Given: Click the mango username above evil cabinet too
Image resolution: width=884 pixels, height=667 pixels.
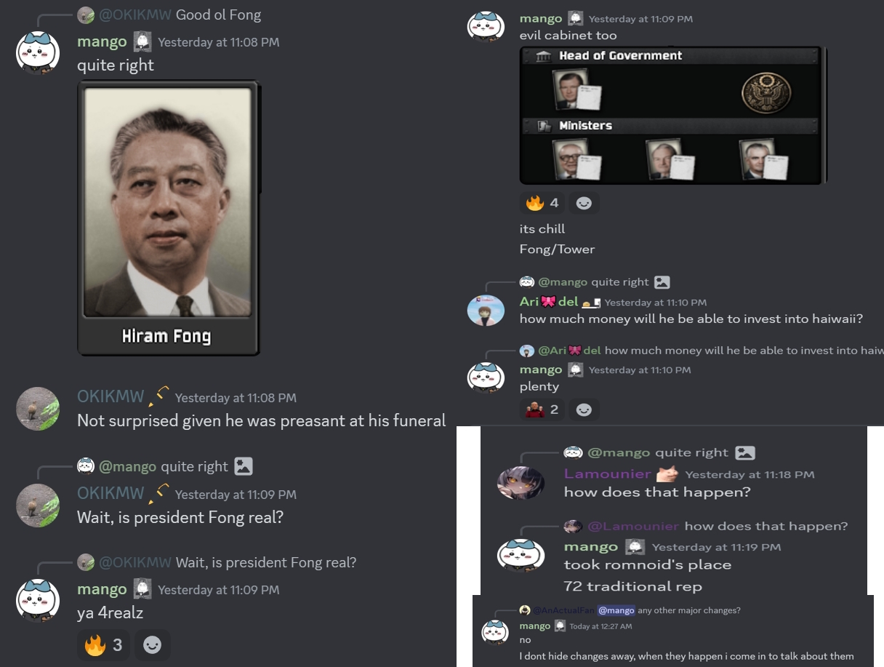Looking at the screenshot, I should [541, 18].
